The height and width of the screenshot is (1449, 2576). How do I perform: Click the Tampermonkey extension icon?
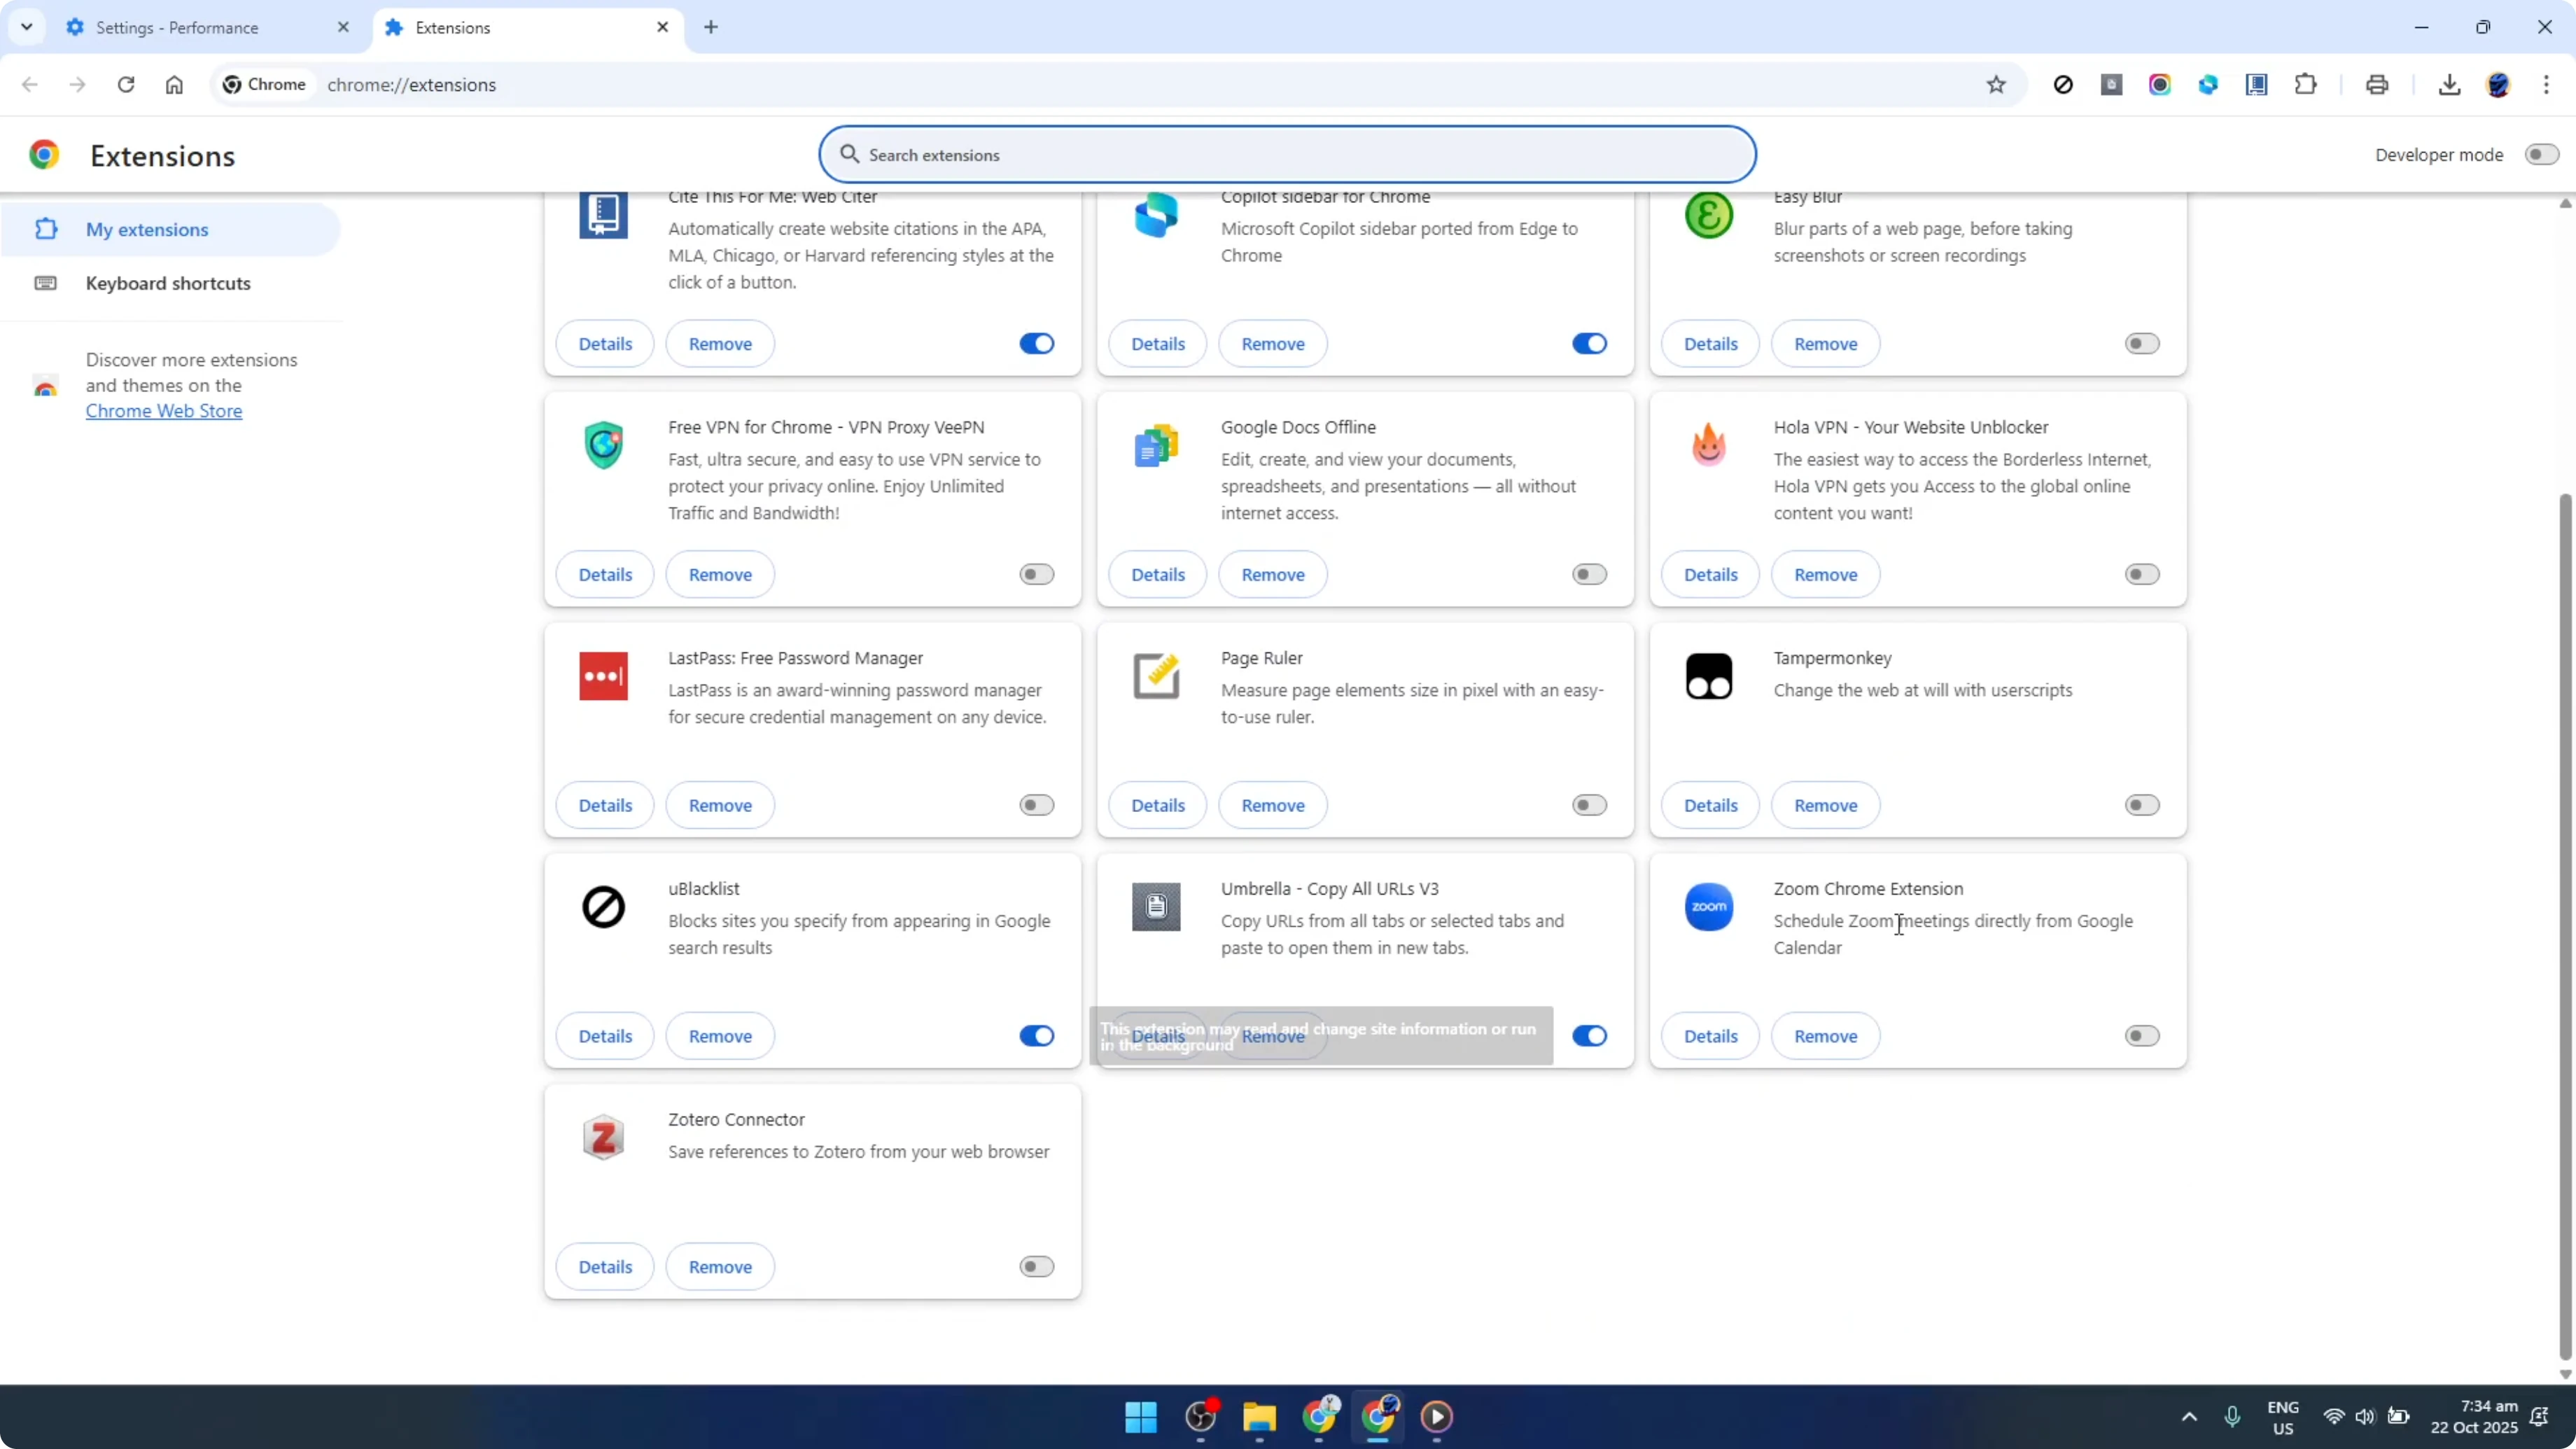[x=1709, y=677]
